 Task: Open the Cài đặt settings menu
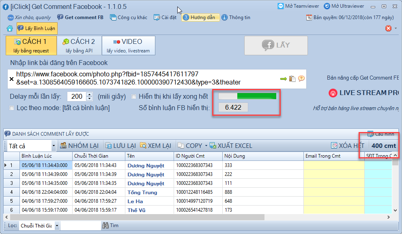tap(165, 17)
